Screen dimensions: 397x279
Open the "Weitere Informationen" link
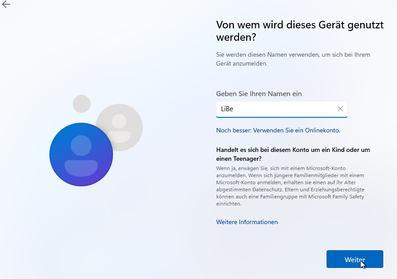247,222
